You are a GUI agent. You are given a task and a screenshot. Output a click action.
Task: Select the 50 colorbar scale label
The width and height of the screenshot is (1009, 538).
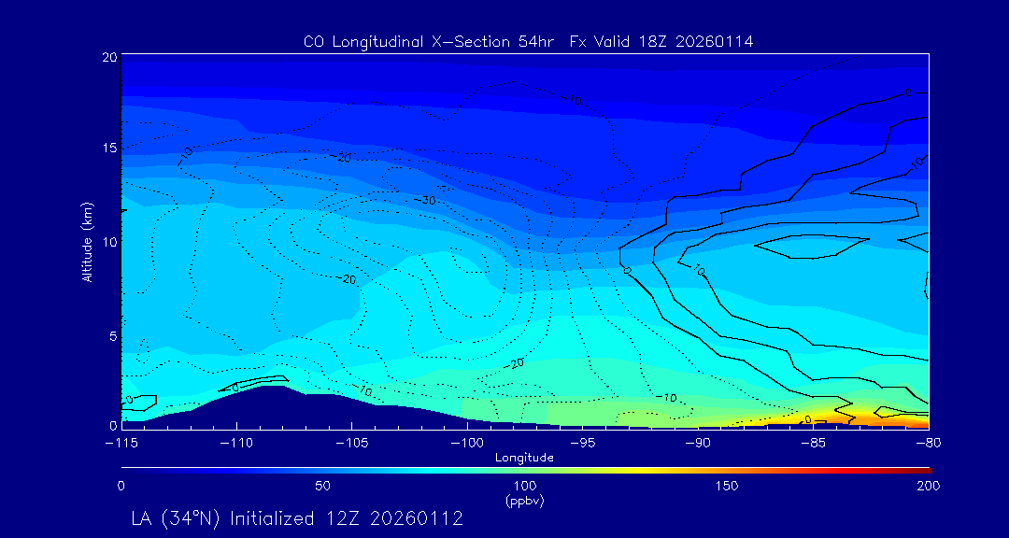click(x=322, y=486)
